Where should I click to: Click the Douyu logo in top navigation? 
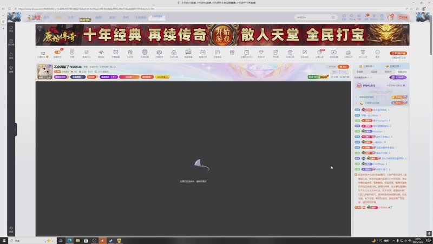tap(34, 17)
